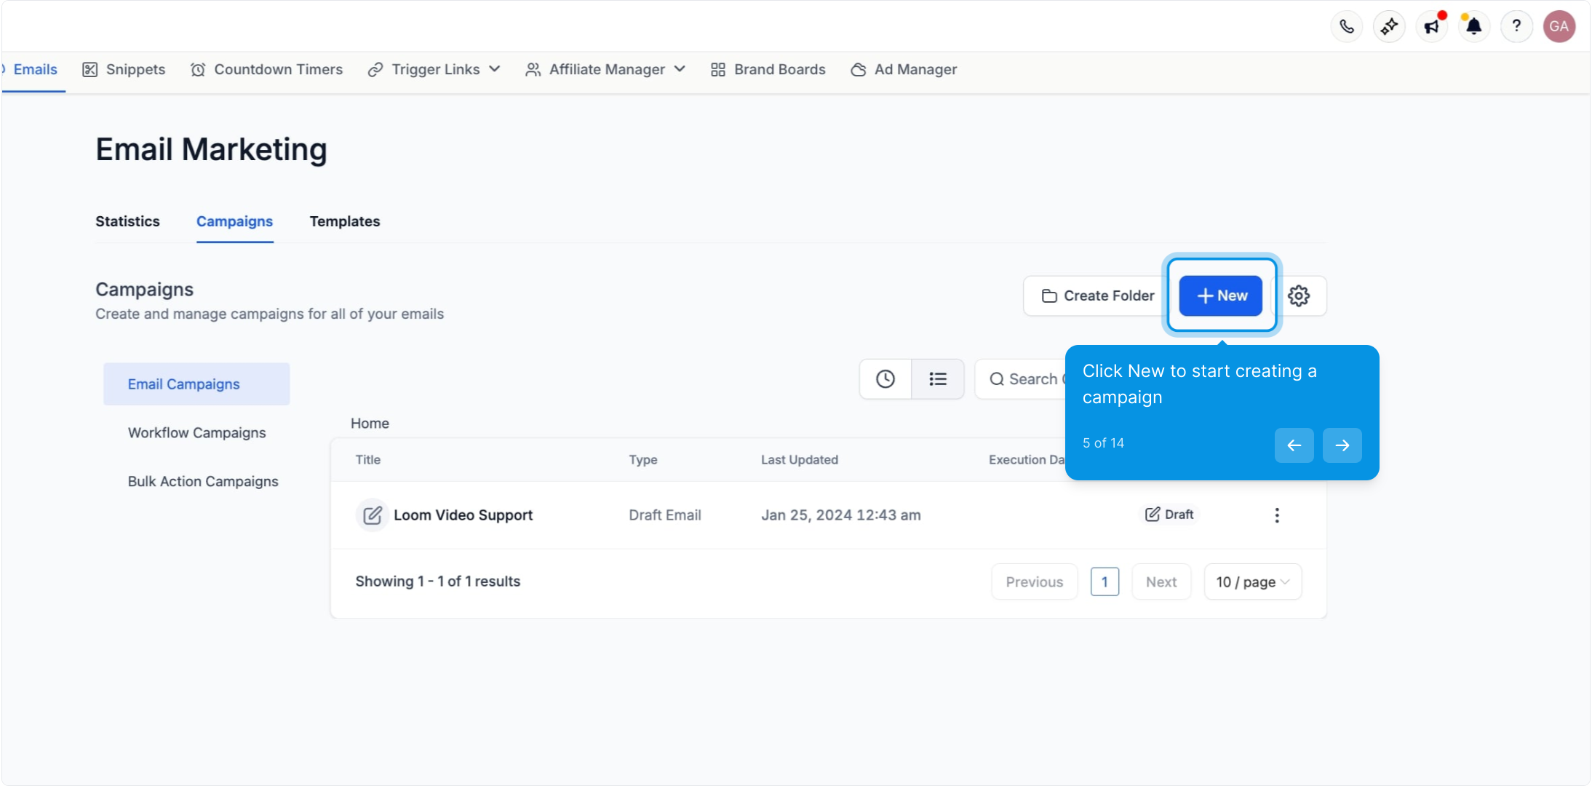Open the AI sparkle assistant icon
Image resolution: width=1592 pixels, height=786 pixels.
[x=1389, y=27]
